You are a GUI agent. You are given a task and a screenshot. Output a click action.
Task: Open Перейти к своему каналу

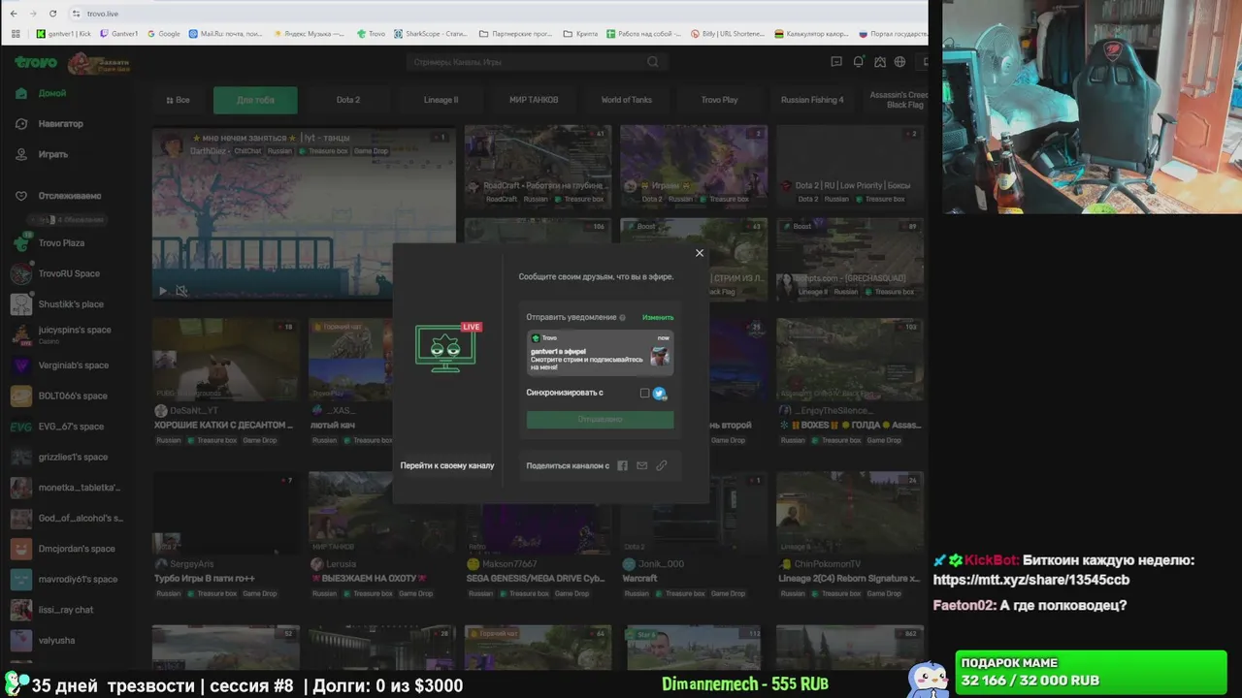click(x=447, y=465)
